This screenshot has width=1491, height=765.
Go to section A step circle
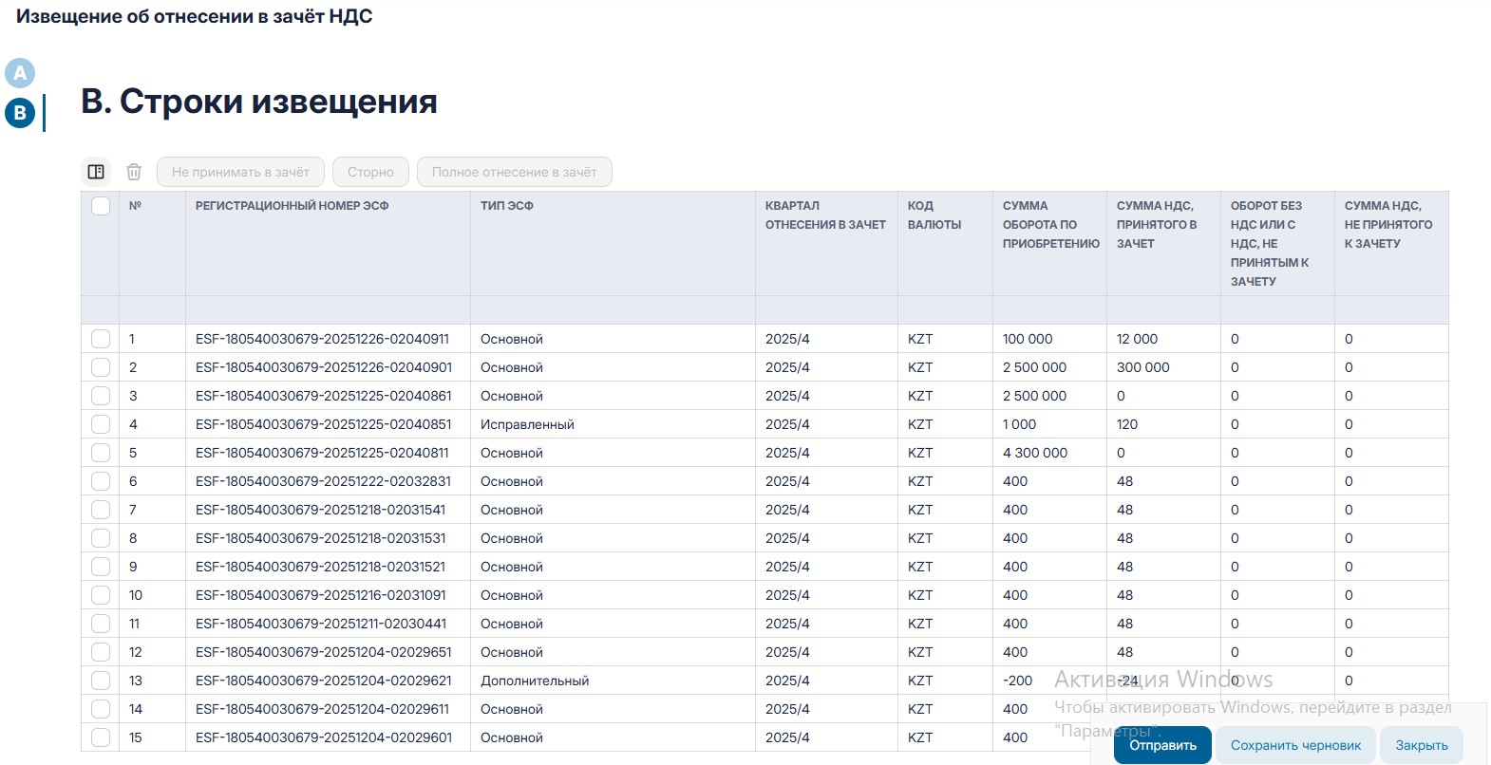[x=20, y=73]
